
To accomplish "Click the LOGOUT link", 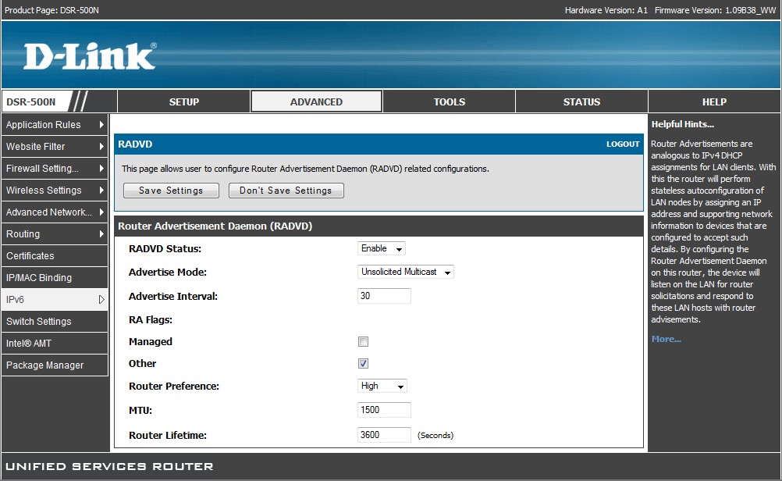I will (623, 144).
